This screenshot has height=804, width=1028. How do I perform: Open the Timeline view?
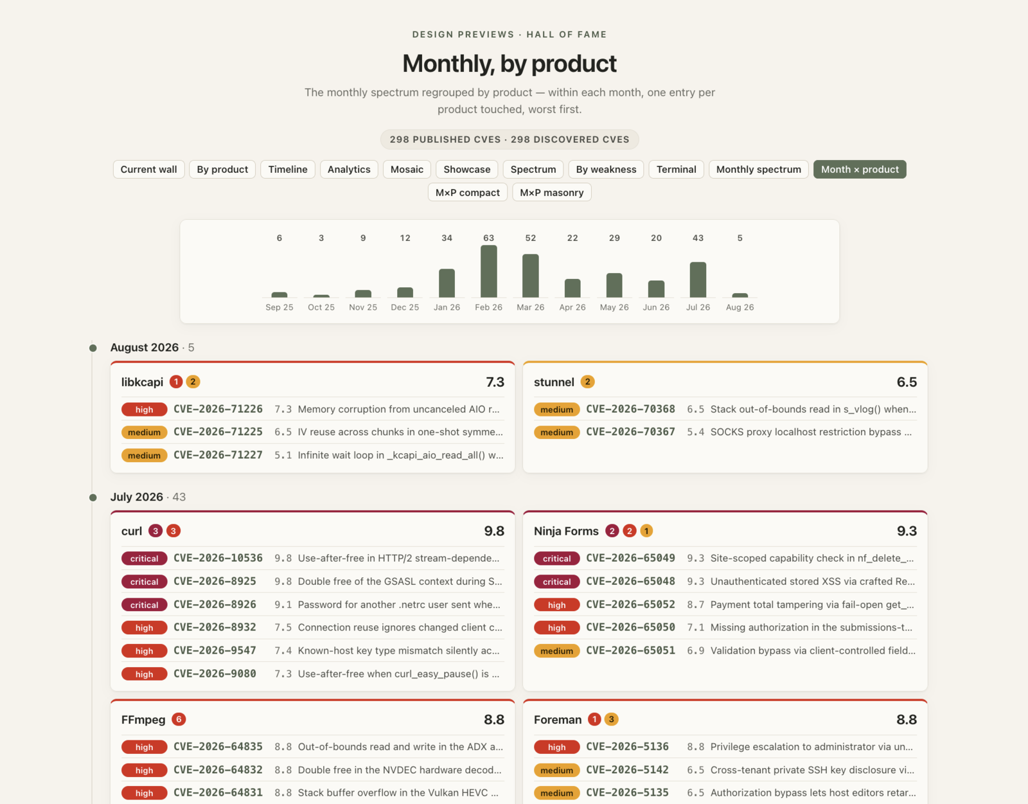(x=288, y=169)
